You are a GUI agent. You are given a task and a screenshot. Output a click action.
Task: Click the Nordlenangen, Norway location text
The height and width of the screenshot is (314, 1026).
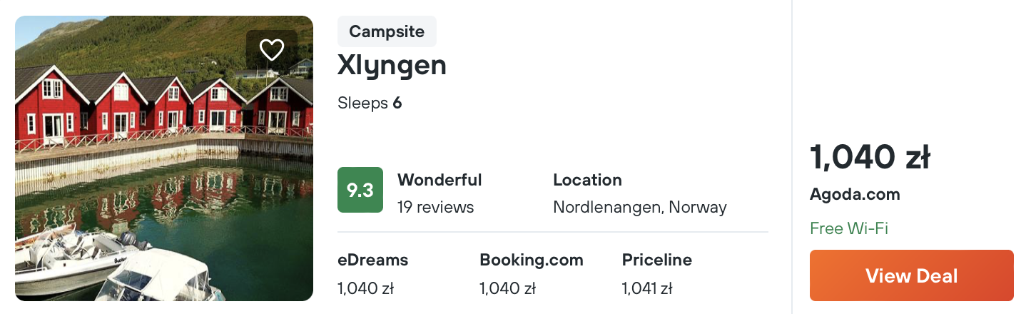coord(640,208)
